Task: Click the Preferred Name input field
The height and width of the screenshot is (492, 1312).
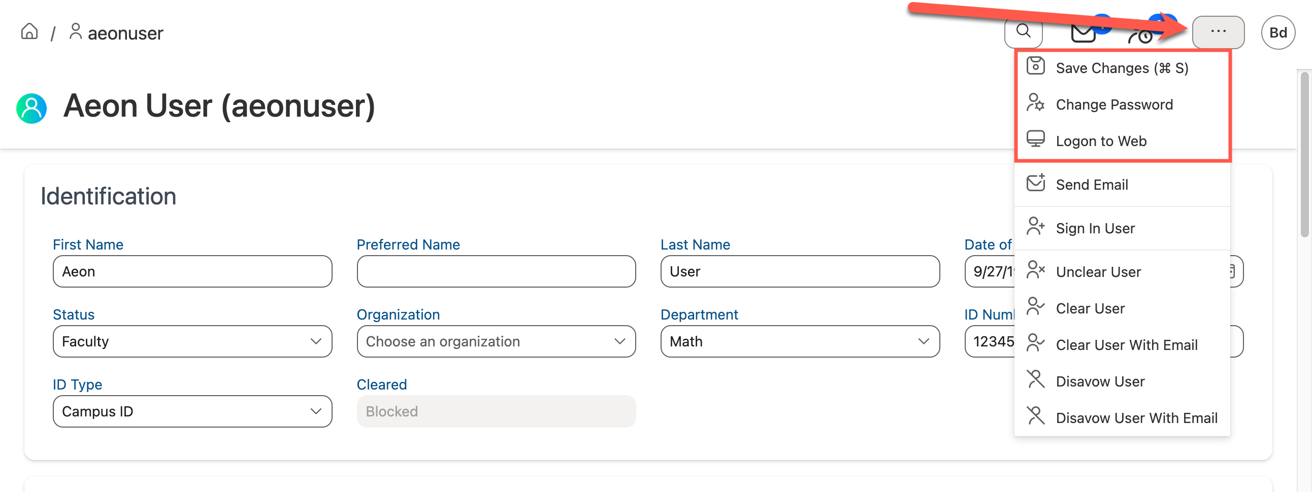Action: coord(496,272)
